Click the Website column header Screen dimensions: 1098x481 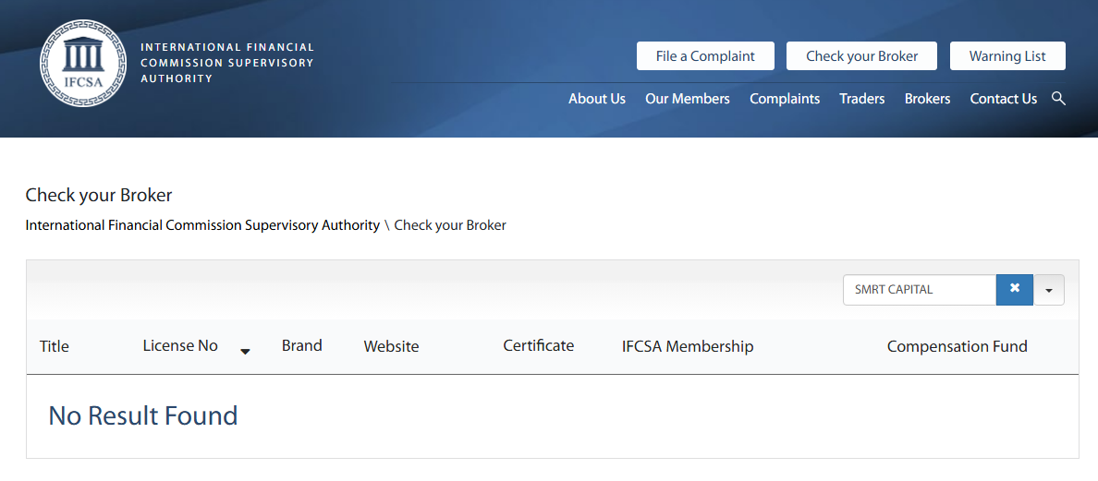392,346
